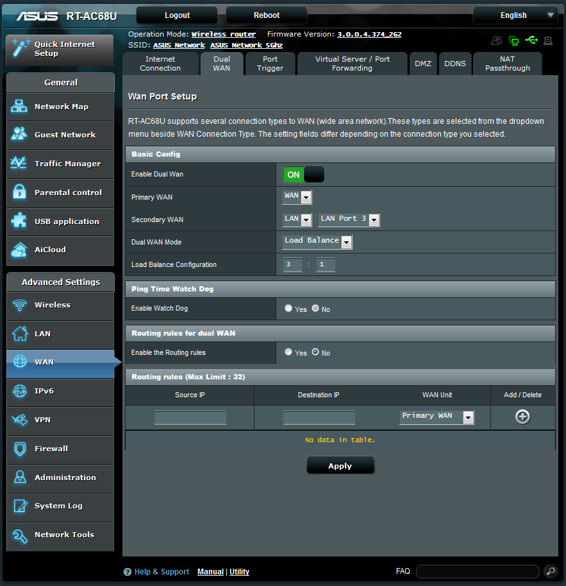Click the FAQ search field

click(x=478, y=571)
